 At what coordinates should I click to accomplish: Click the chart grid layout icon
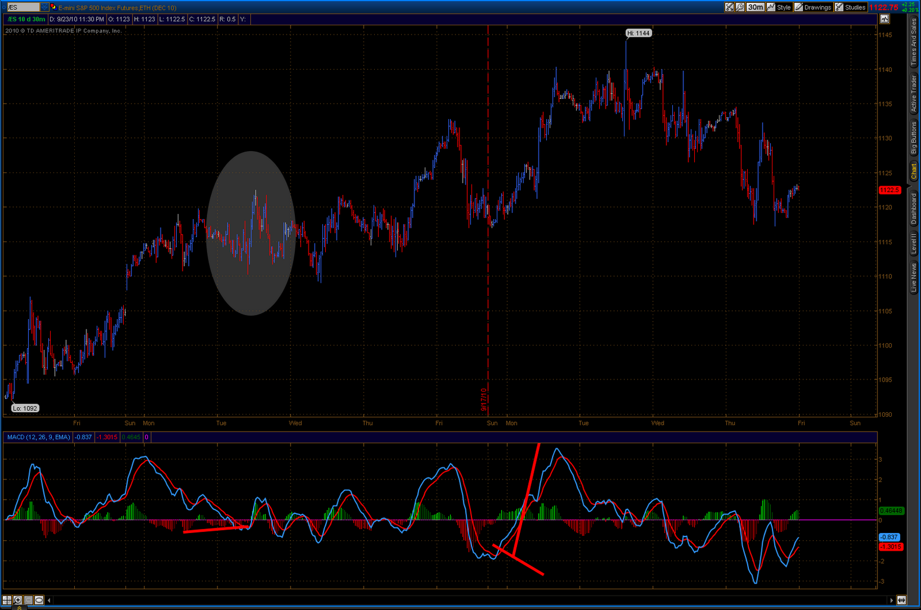pos(7,600)
